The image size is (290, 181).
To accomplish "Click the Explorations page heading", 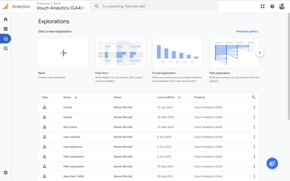I will tap(54, 21).
